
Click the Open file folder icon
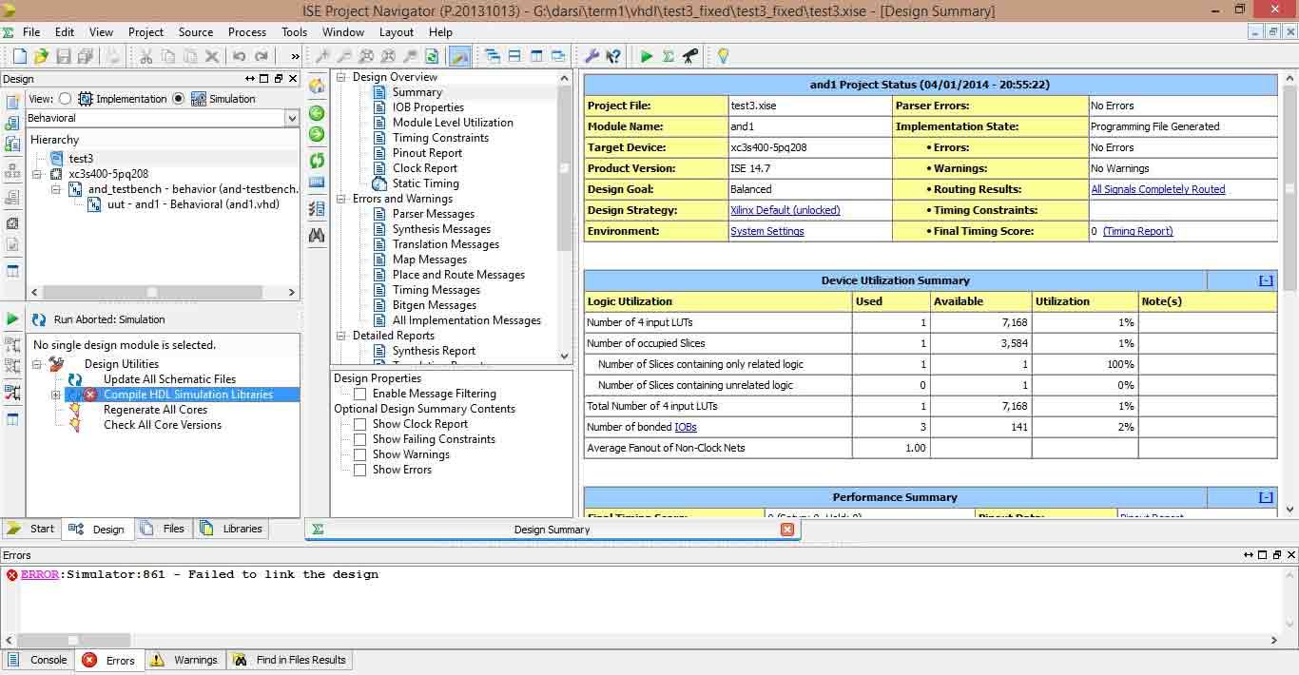41,56
